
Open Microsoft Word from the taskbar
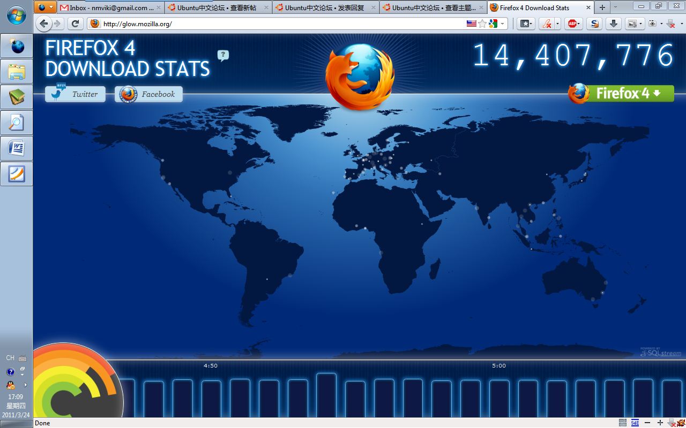coord(17,148)
